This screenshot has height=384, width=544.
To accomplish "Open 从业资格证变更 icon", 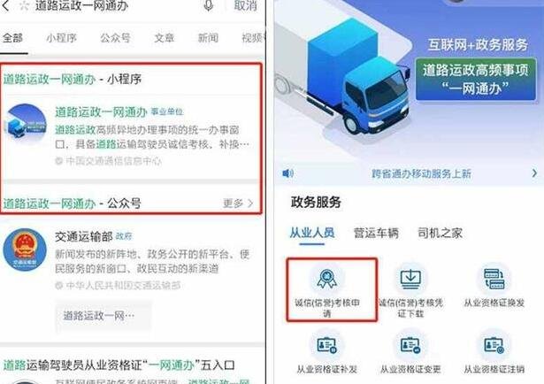I will [x=410, y=345].
